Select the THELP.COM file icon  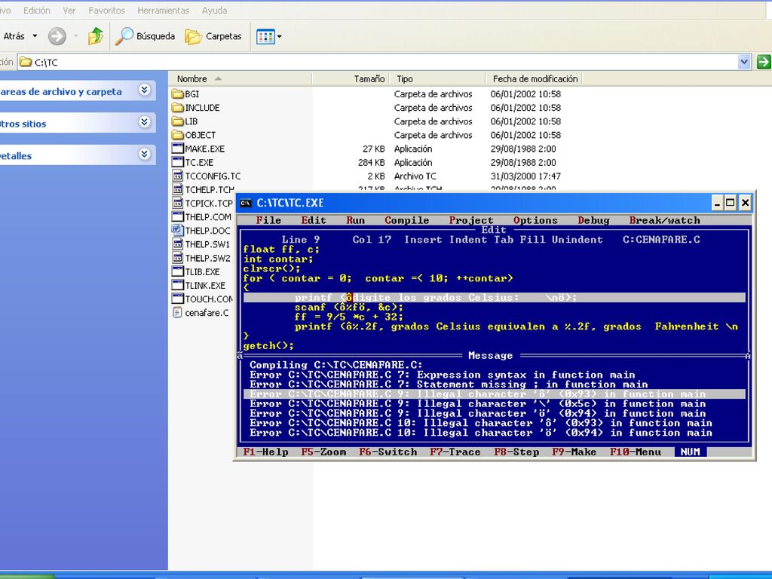click(x=177, y=216)
